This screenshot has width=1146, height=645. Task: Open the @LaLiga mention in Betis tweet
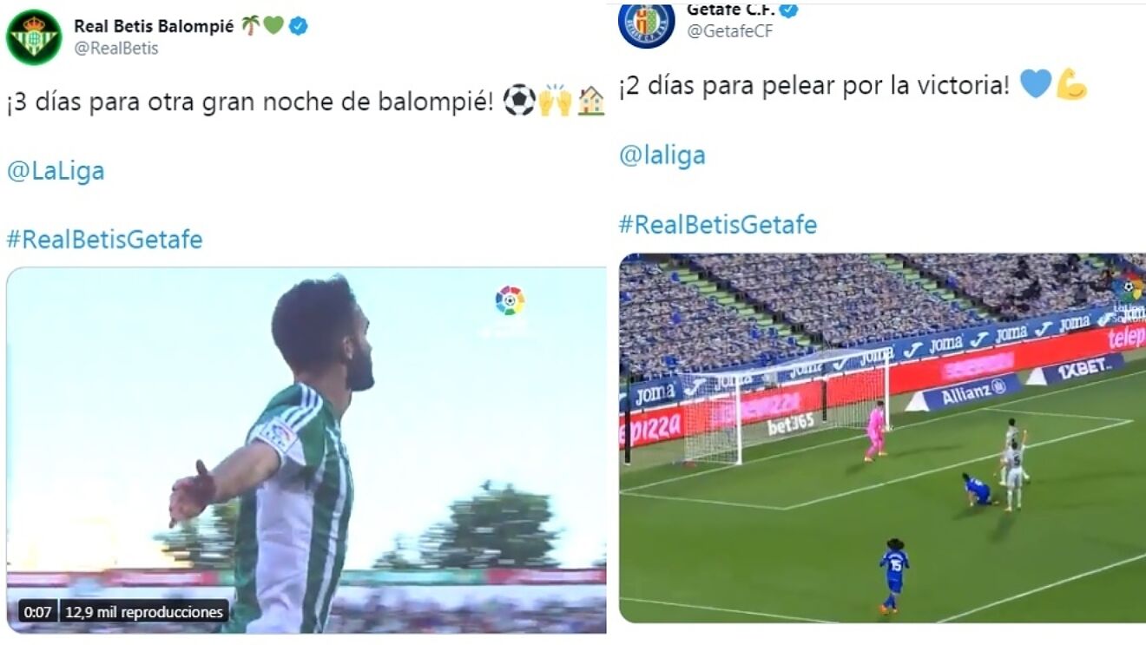pyautogui.click(x=56, y=171)
